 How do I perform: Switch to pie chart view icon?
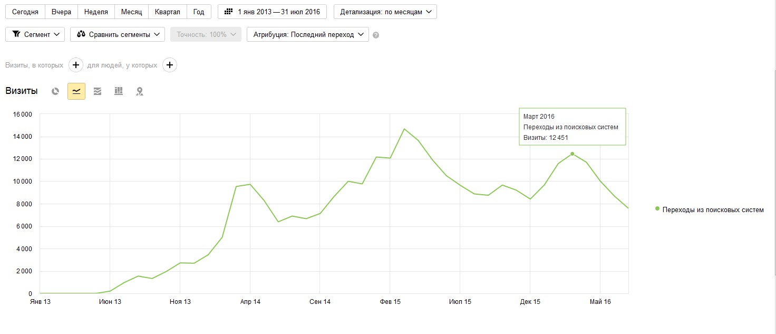click(x=55, y=91)
